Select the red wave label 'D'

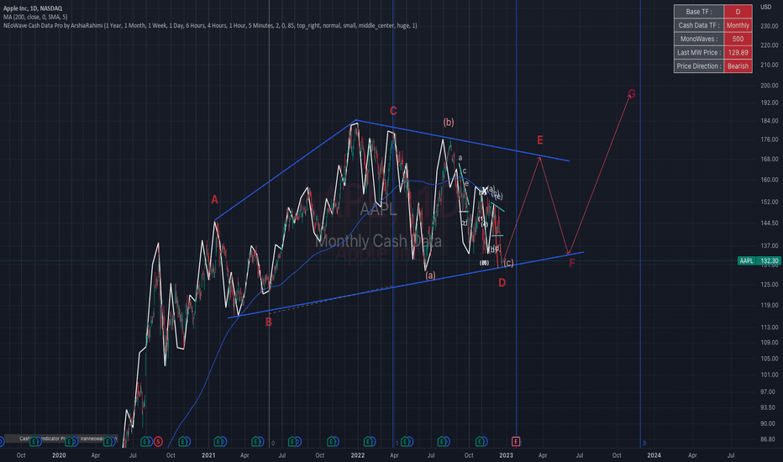point(502,283)
